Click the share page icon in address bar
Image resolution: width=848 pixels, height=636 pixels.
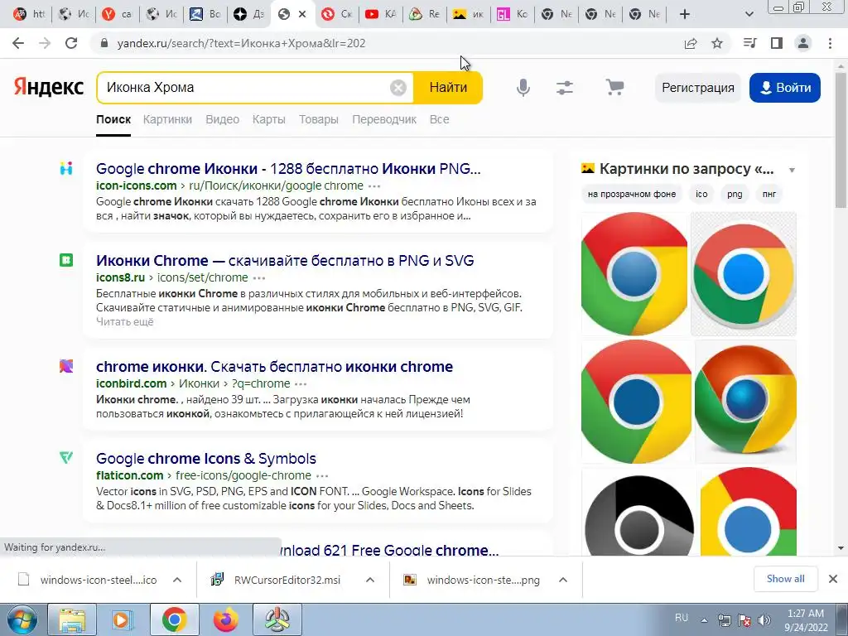pyautogui.click(x=691, y=43)
